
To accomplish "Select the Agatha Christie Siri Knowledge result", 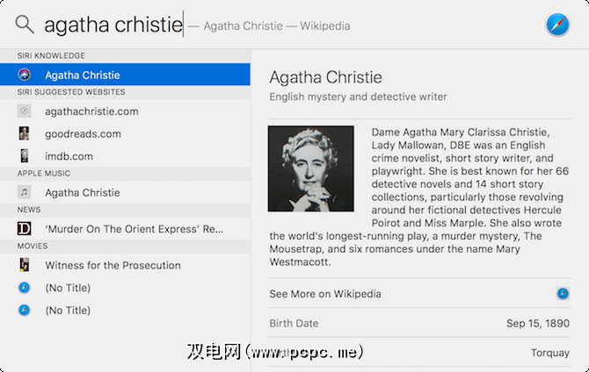I will (x=83, y=75).
